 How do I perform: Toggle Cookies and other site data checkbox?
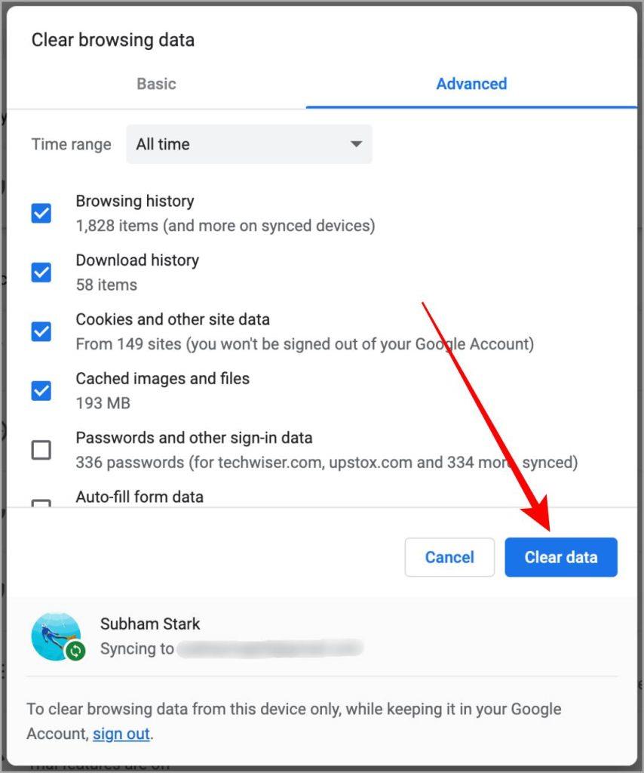(41, 331)
